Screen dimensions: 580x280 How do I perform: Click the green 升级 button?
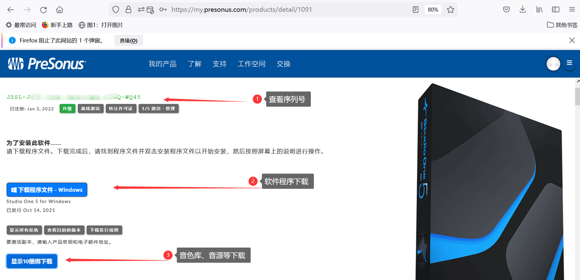(x=67, y=109)
